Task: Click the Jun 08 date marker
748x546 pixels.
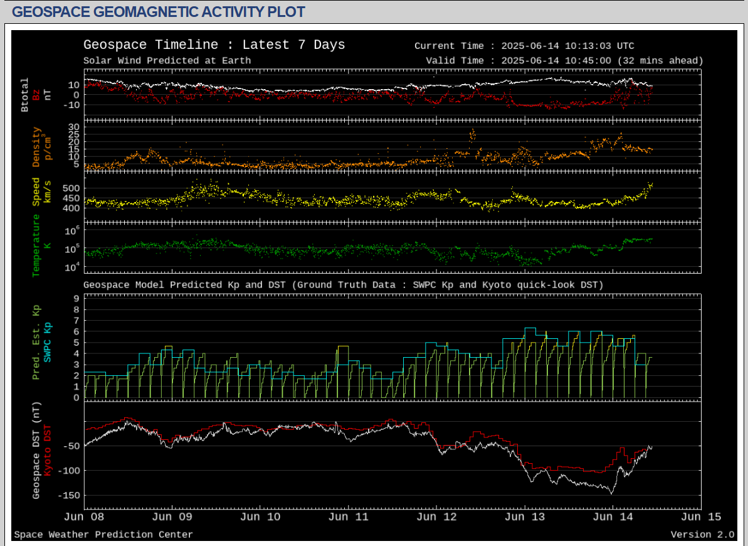Action: (85, 517)
